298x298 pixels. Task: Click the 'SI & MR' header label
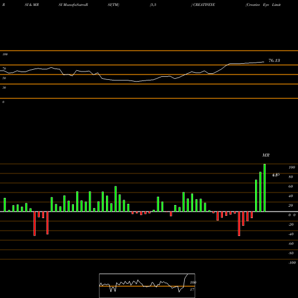[x=32, y=5]
